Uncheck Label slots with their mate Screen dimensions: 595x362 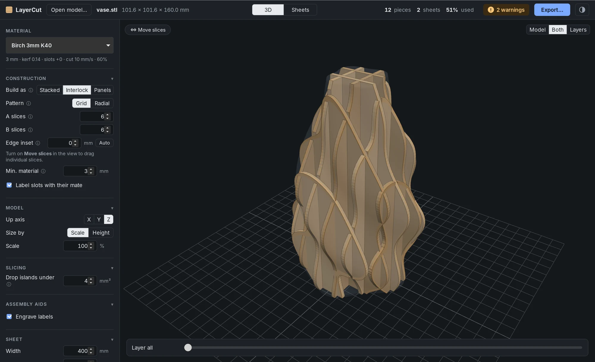pyautogui.click(x=9, y=185)
